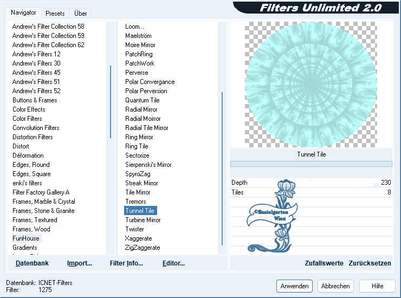Choose the PatchWork filter
This screenshot has width=401, height=298.
tap(140, 63)
